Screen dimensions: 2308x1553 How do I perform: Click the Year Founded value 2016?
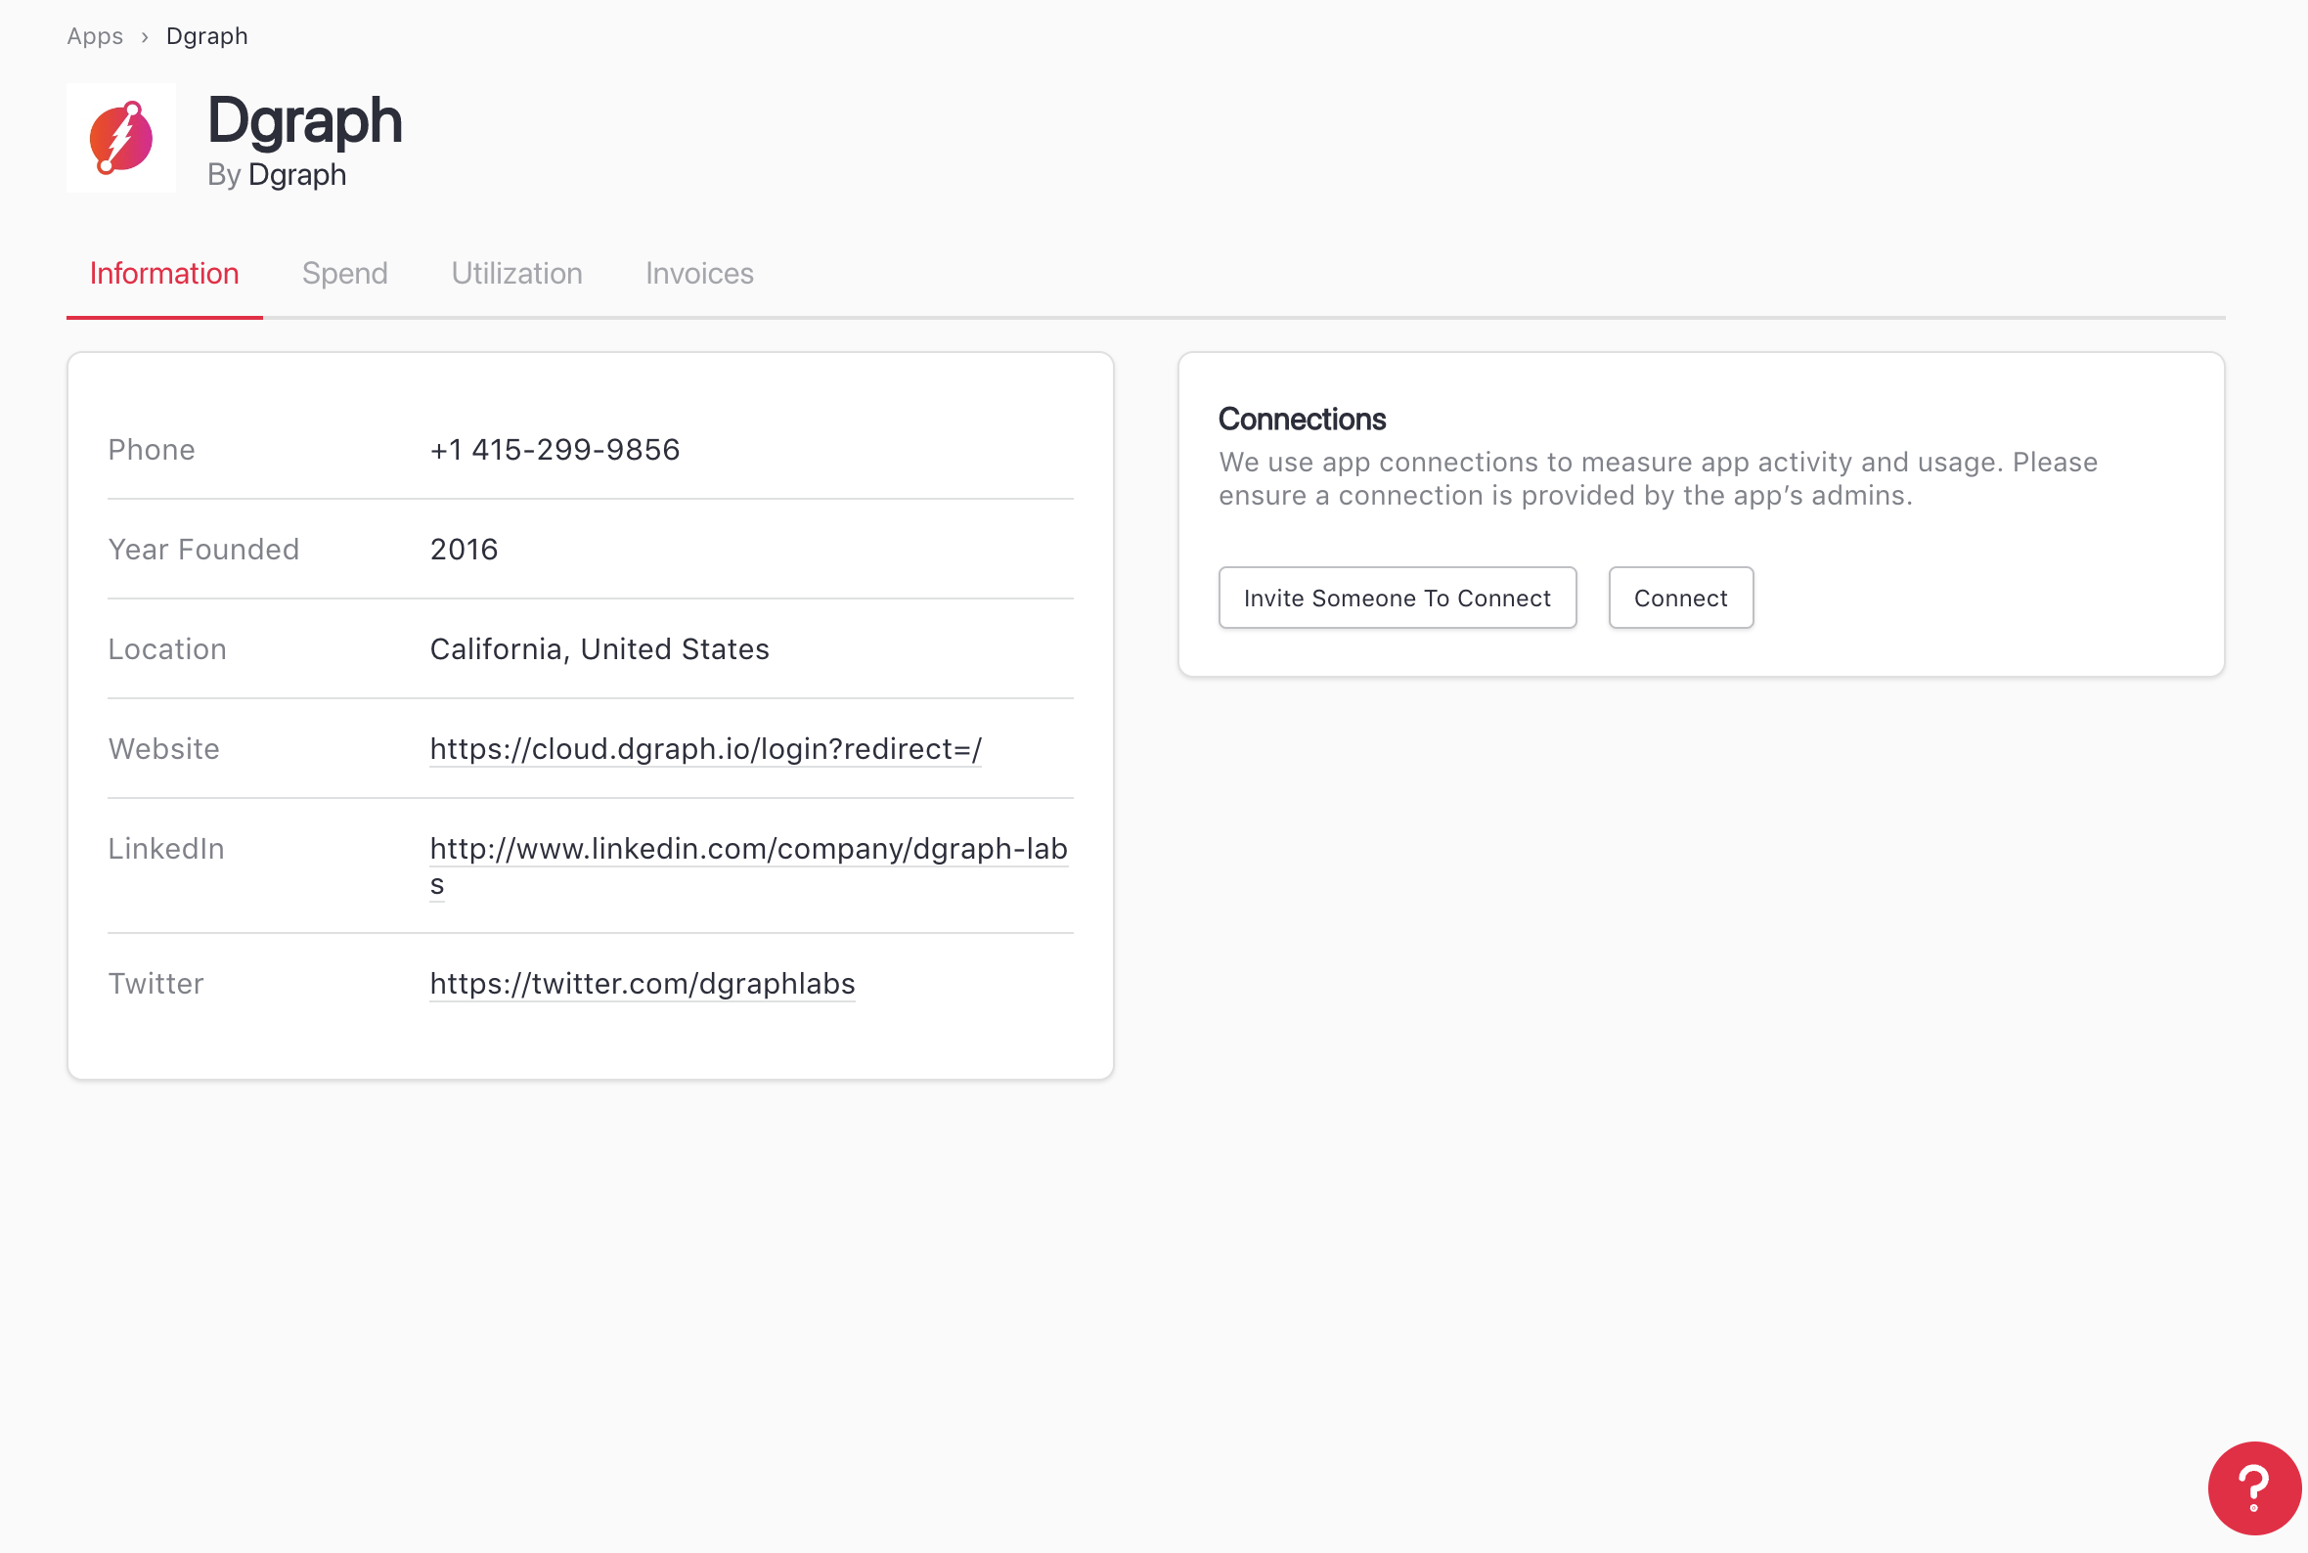464,550
